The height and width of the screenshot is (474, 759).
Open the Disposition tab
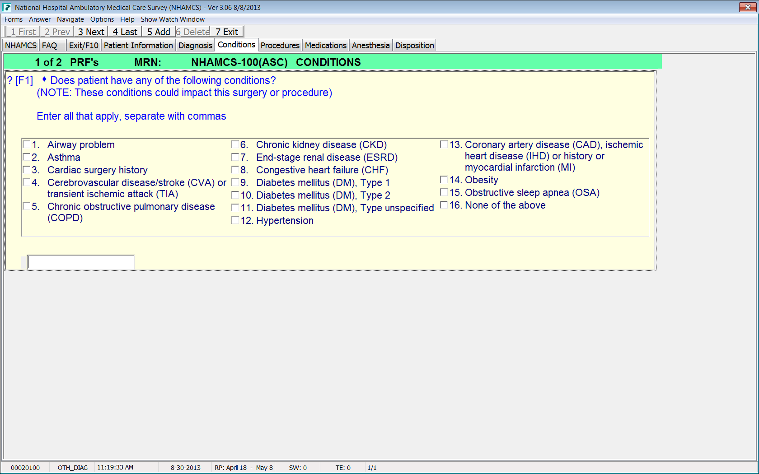tap(415, 46)
